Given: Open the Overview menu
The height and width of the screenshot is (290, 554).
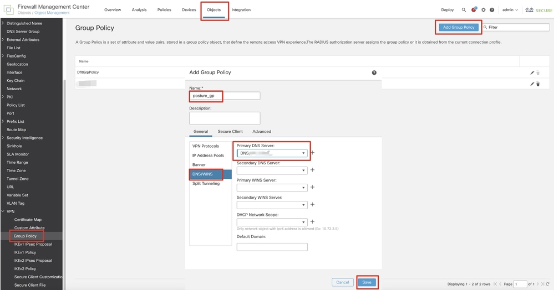Looking at the screenshot, I should (x=113, y=10).
